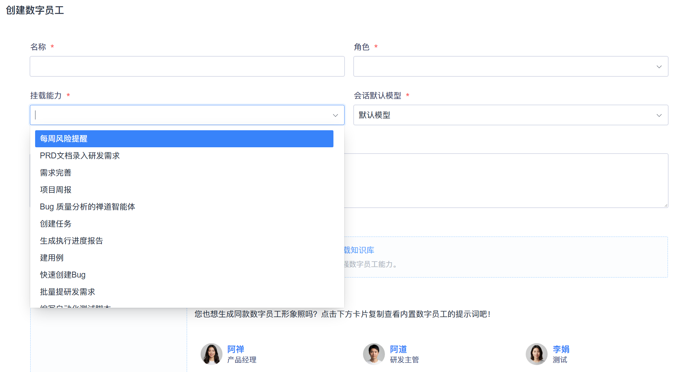The width and height of the screenshot is (678, 372).
Task: Click the 产品经理 role text
Action: 242,360
